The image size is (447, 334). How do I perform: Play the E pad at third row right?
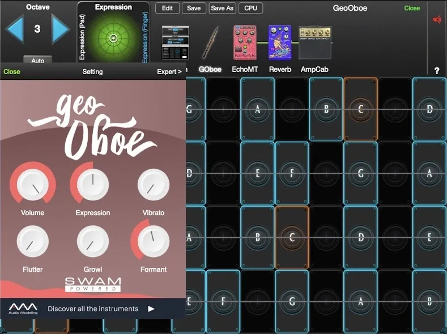[429, 237]
